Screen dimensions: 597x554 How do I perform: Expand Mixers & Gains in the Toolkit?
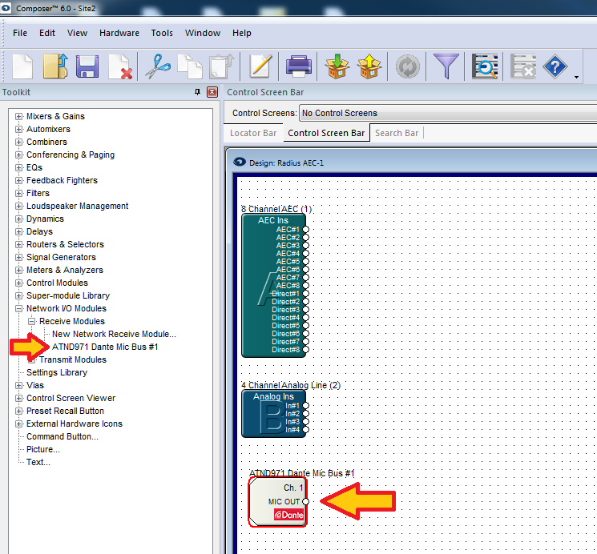pos(18,116)
